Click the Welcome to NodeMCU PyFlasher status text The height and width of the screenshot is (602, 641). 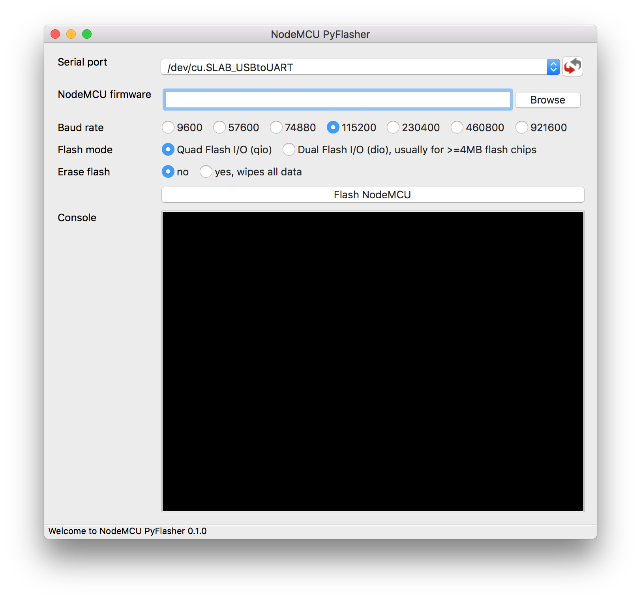pyautogui.click(x=127, y=531)
